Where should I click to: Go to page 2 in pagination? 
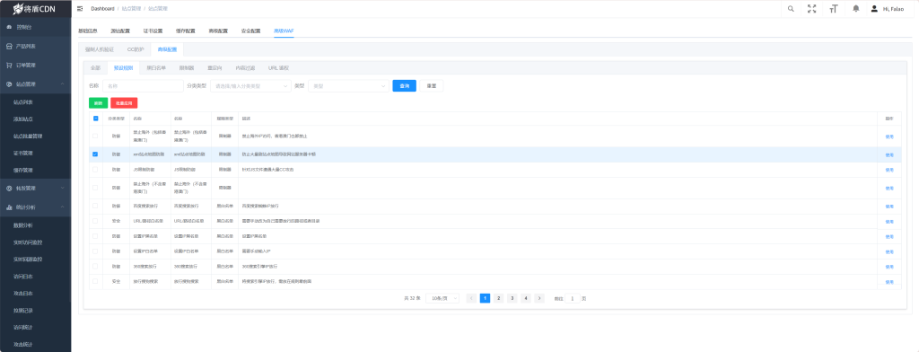(499, 298)
